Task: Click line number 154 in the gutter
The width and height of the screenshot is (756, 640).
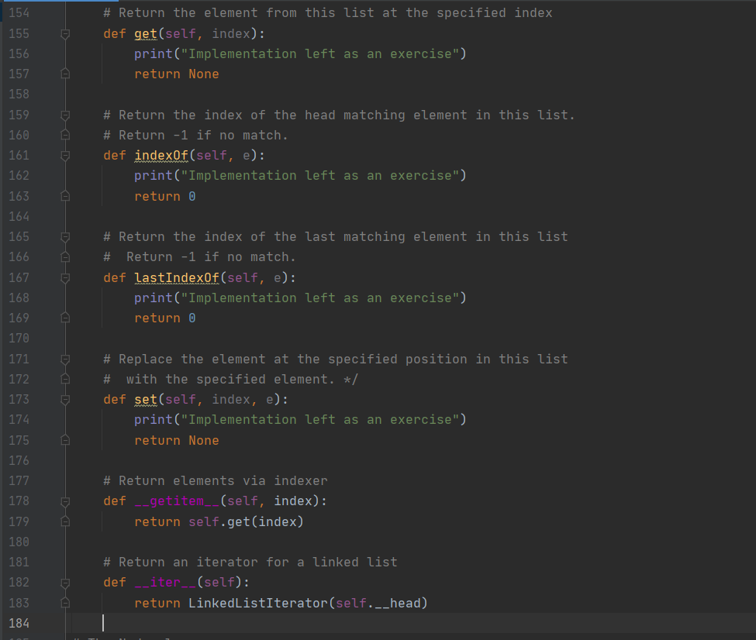Action: click(19, 12)
